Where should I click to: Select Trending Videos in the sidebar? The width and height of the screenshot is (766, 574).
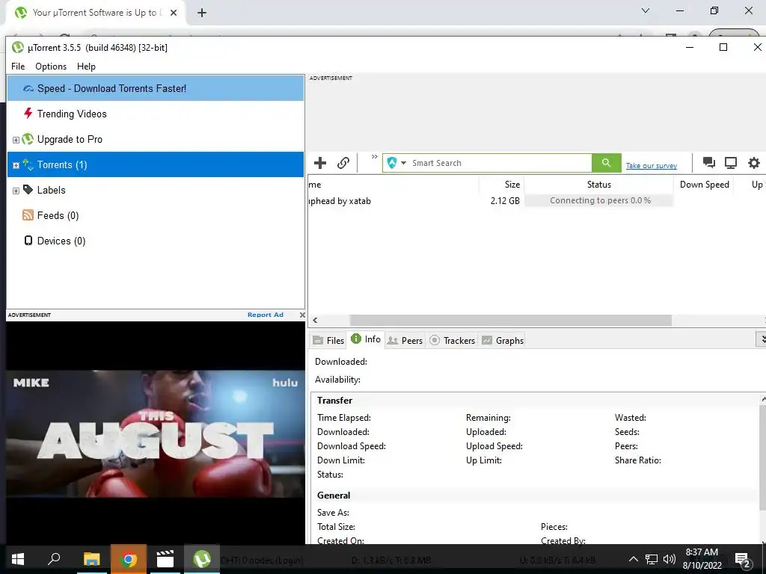(156, 114)
